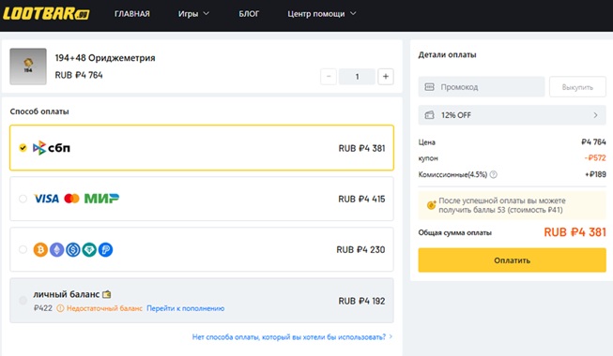The width and height of the screenshot is (613, 356).
Task: Click the USD Coin icon
Action: [73, 249]
